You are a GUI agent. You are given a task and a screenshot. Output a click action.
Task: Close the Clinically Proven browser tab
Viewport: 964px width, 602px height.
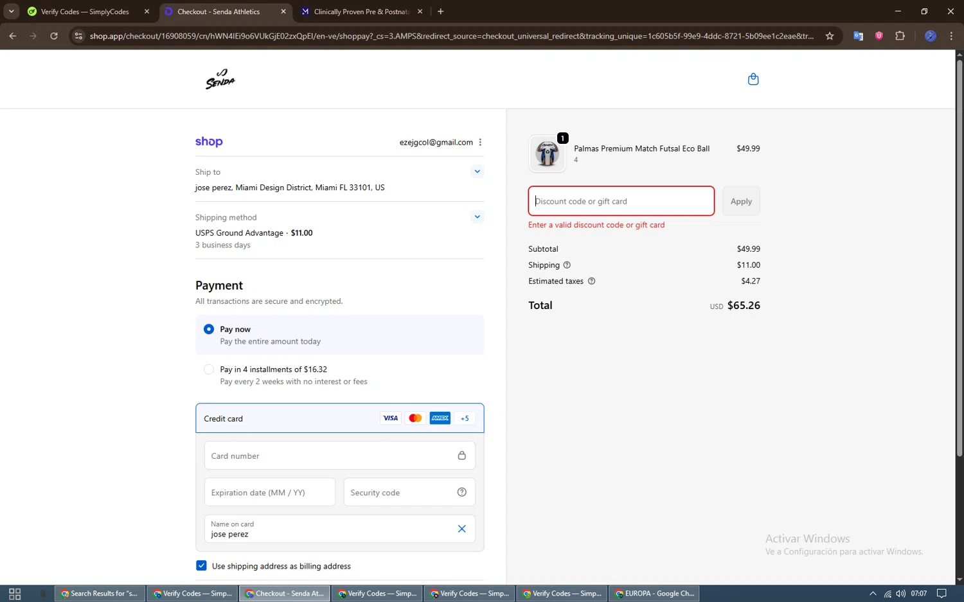(420, 12)
